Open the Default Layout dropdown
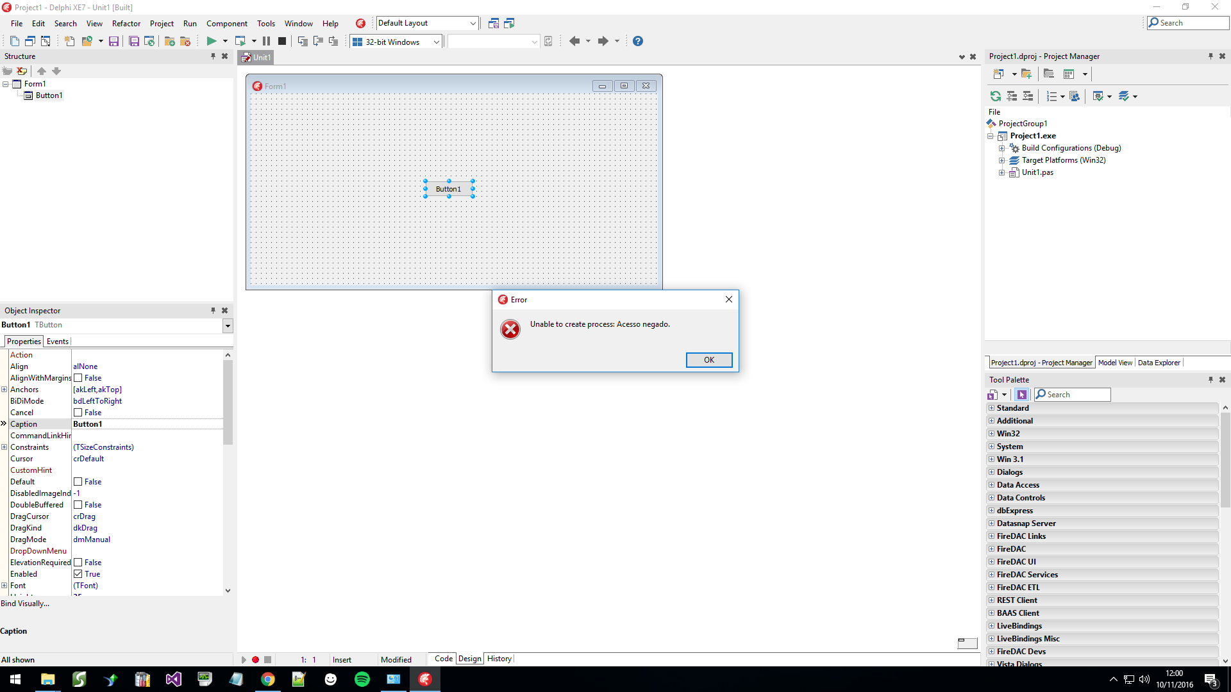Screen dimensions: 1231x692 coord(473,23)
